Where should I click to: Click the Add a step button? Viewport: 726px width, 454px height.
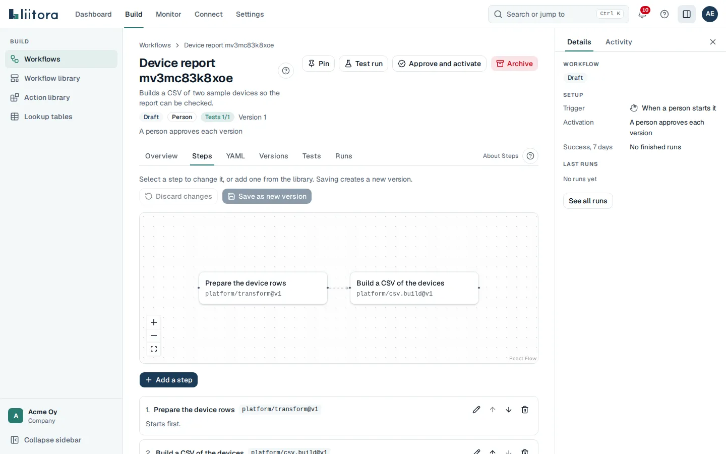tap(168, 380)
